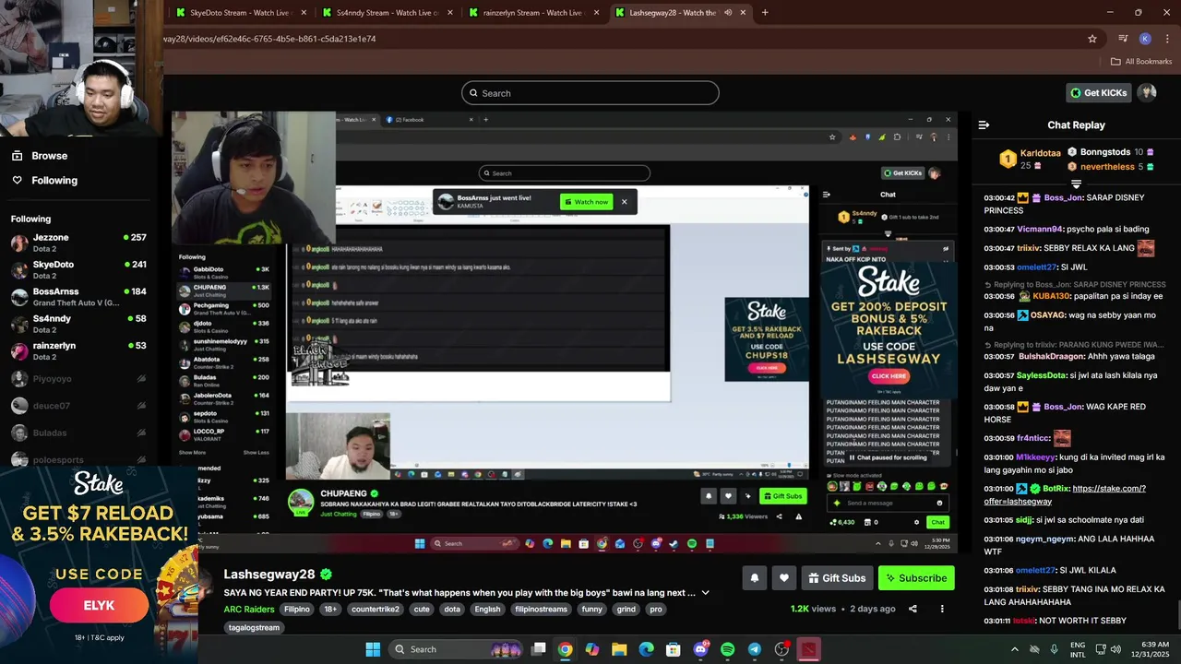Viewport: 1181px width, 664px height.
Task: Open SkyeDoto channel in Following list
Action: pyautogui.click(x=78, y=270)
